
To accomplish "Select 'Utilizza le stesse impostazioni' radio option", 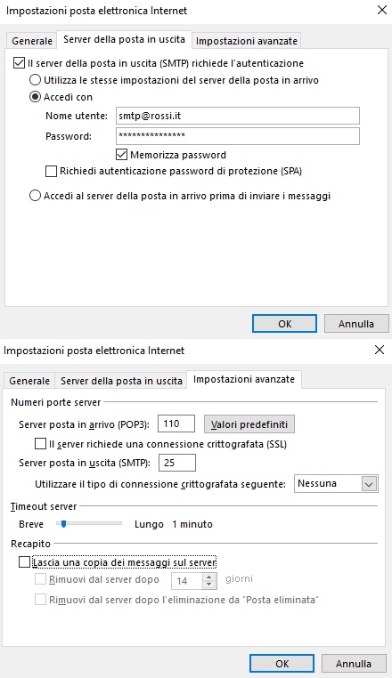I will pos(35,80).
